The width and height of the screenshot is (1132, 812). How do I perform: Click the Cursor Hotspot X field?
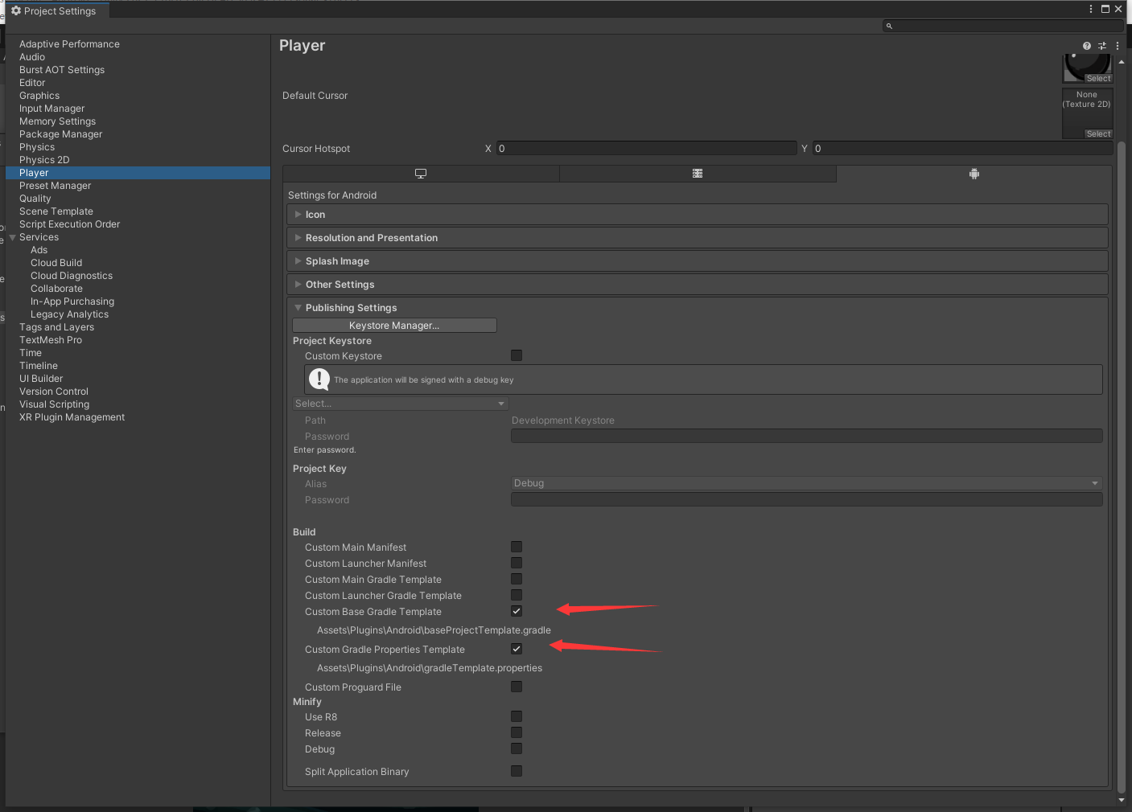(x=646, y=148)
